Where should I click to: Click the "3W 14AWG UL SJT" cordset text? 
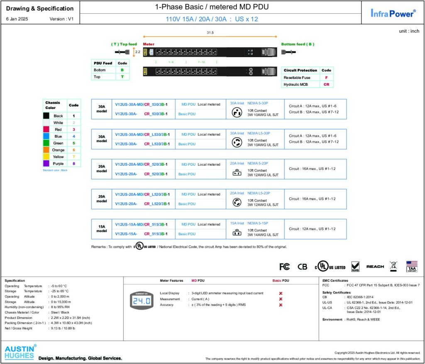click(263, 235)
